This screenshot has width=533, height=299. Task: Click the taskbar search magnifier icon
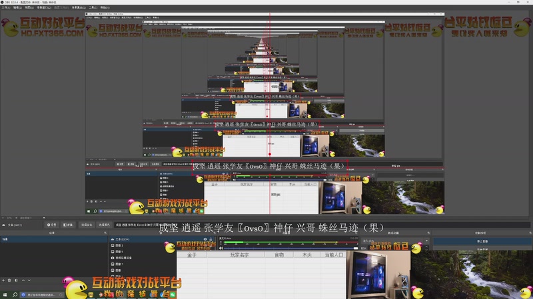15,295
